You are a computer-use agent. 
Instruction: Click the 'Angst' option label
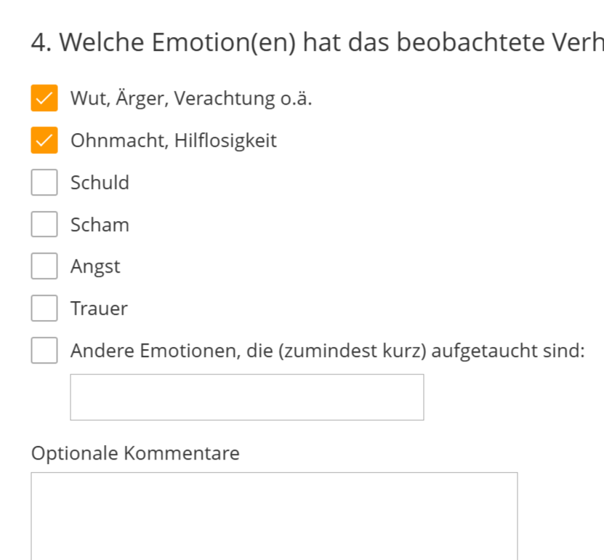95,267
